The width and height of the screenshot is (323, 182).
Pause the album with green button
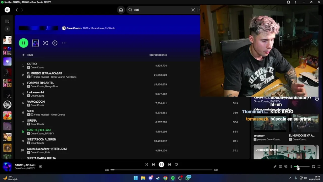point(23,43)
